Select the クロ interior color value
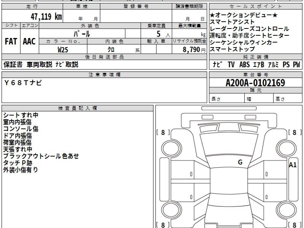Viewport: 304px width, 228px height. coord(111,50)
